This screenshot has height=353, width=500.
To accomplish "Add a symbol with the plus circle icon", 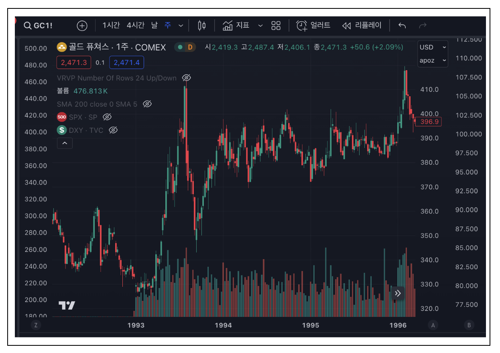I will [x=82, y=26].
